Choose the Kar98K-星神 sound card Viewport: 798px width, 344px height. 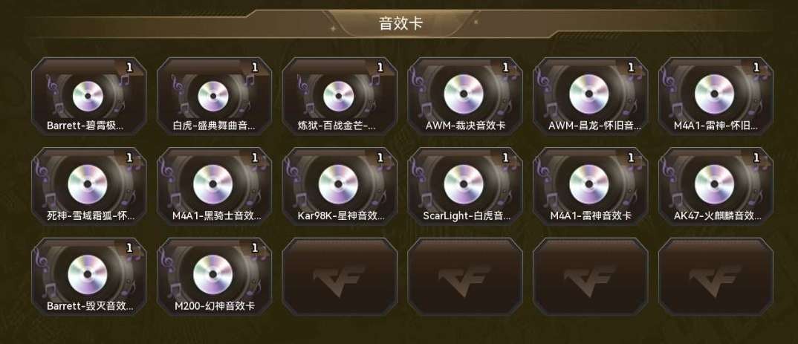[x=340, y=186]
